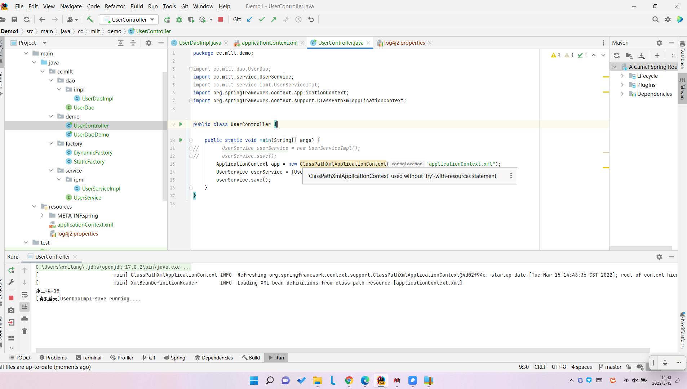Toggle scroll to end in console
The width and height of the screenshot is (687, 389).
25,307
